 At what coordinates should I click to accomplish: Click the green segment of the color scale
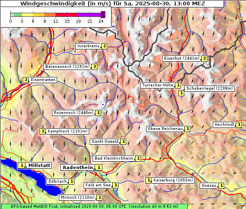click(x=18, y=15)
